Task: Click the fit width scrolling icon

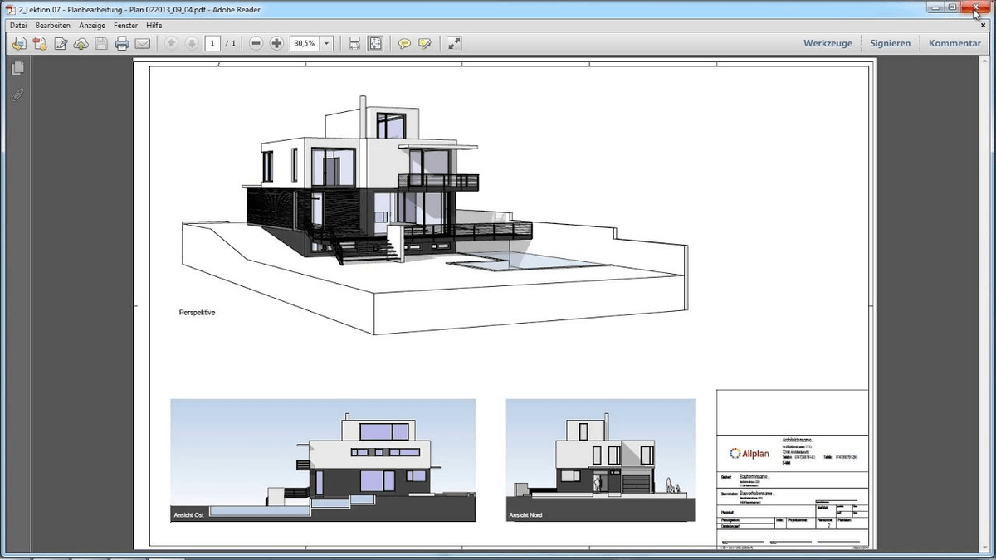Action: click(354, 43)
